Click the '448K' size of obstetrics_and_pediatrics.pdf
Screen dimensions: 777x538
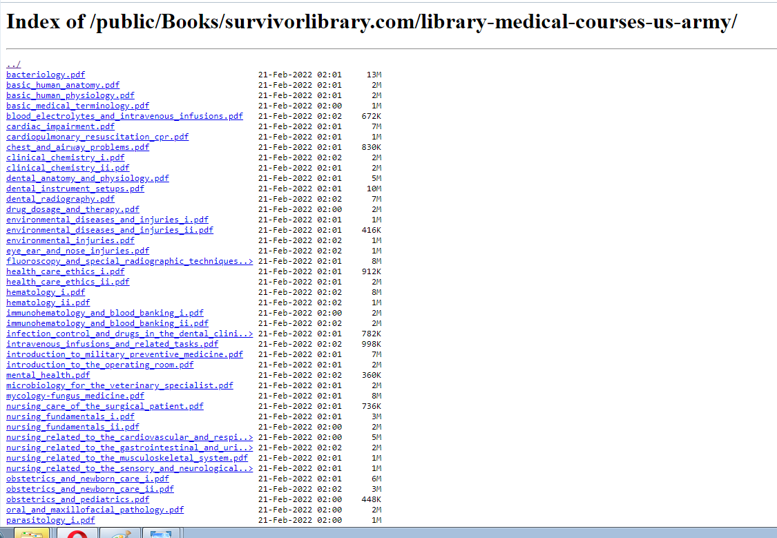coord(372,500)
